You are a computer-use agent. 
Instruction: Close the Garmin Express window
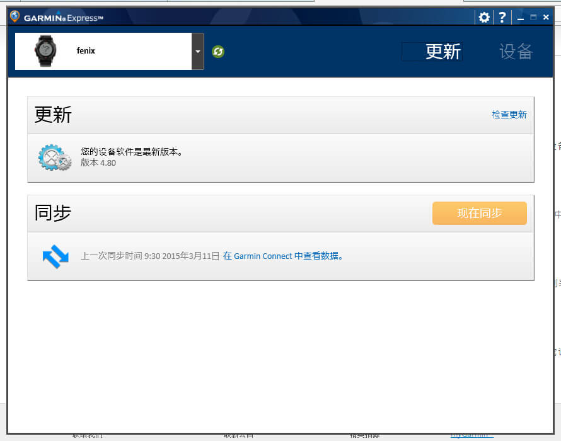click(546, 17)
